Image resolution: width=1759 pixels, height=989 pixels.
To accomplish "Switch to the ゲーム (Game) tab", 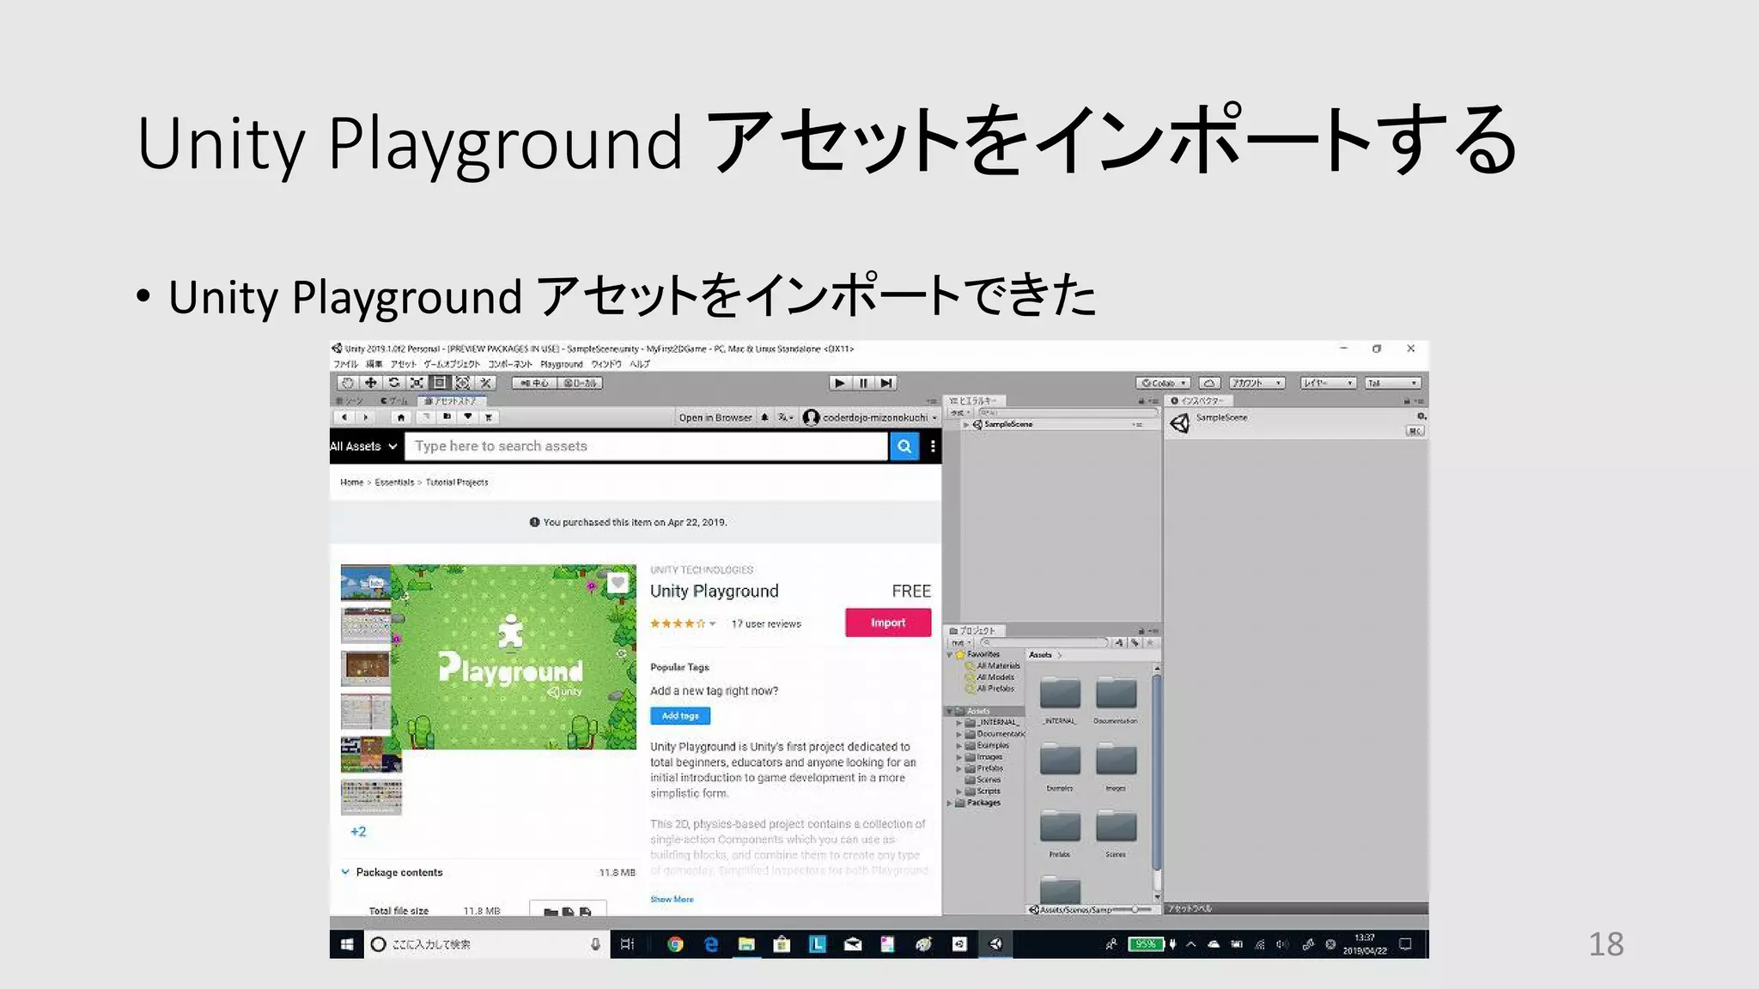I will pos(393,401).
